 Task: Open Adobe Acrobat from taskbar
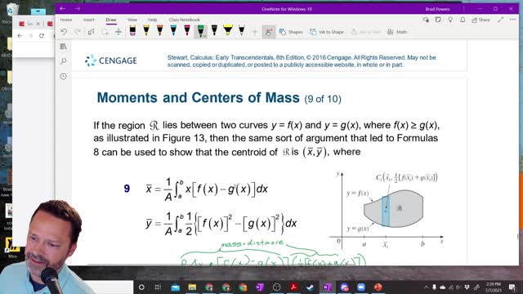click(x=294, y=287)
